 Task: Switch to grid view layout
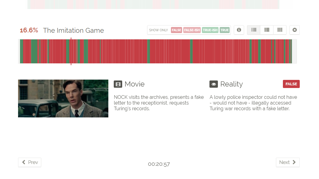280,30
